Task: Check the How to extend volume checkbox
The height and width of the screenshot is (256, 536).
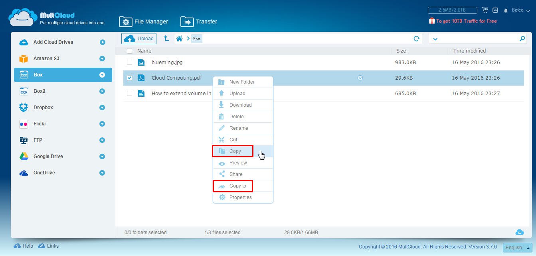Action: click(129, 93)
